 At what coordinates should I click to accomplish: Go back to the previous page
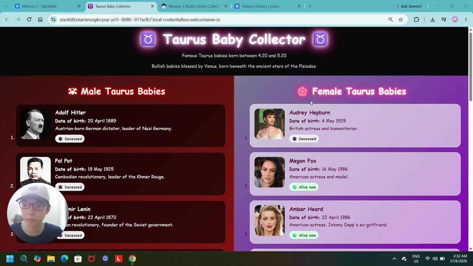7,20
